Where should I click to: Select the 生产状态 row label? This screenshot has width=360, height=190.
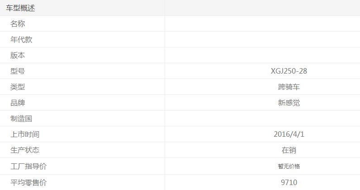25,150
